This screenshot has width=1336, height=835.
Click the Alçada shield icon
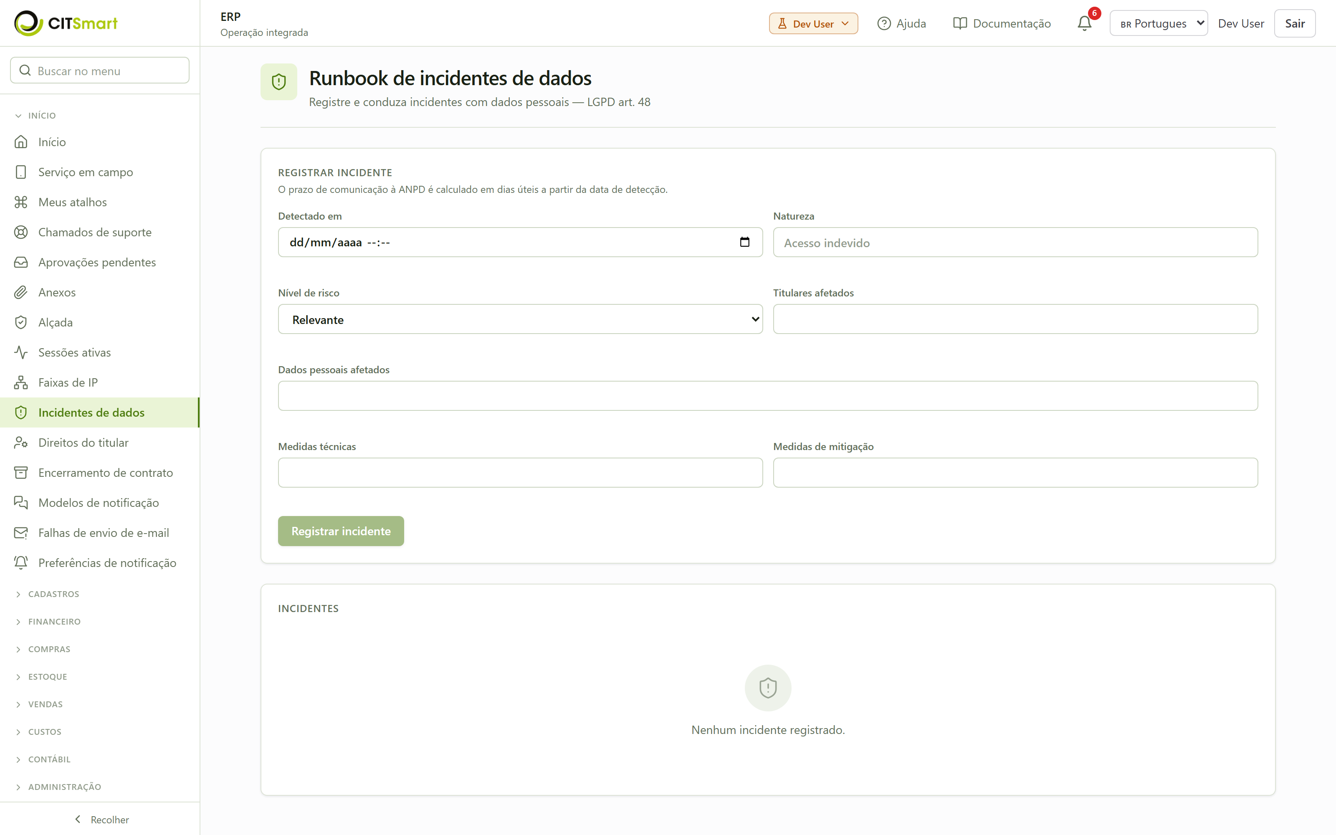pos(21,322)
